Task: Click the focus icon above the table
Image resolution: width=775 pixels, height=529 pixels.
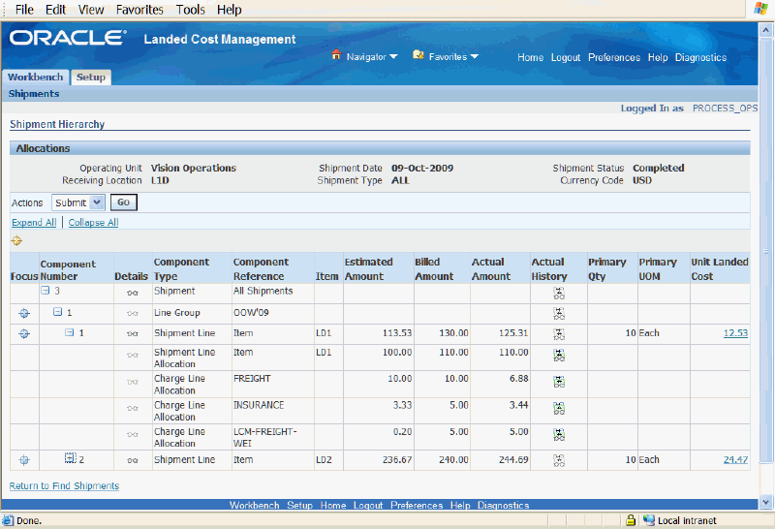Action: click(x=16, y=241)
